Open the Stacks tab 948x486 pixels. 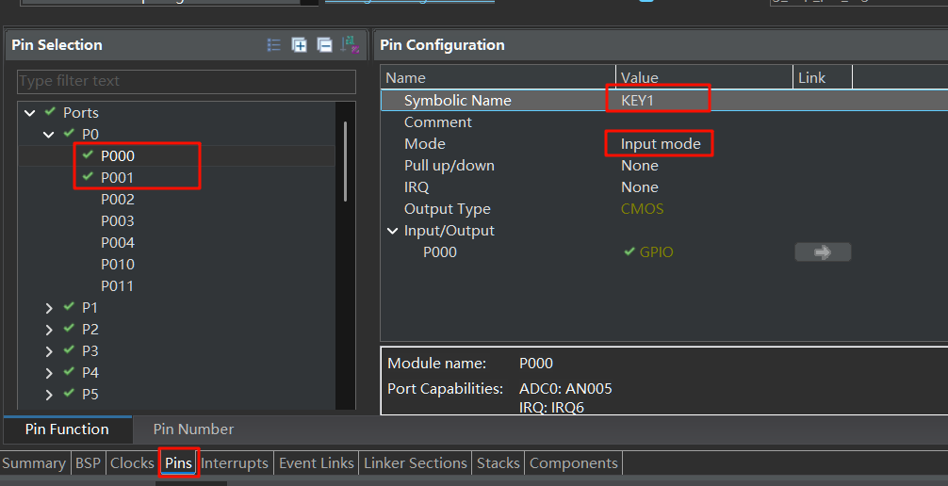coord(499,463)
